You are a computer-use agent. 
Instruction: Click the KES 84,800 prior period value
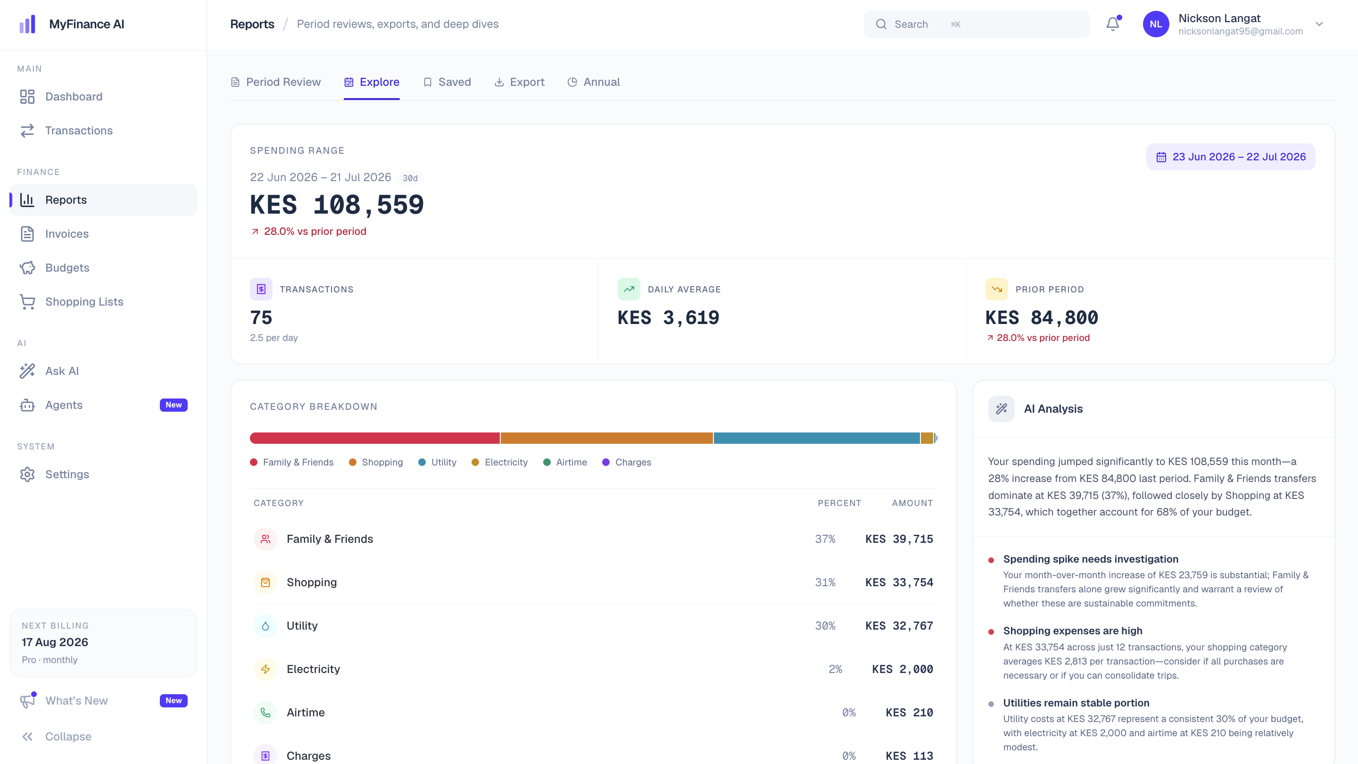pyautogui.click(x=1042, y=318)
